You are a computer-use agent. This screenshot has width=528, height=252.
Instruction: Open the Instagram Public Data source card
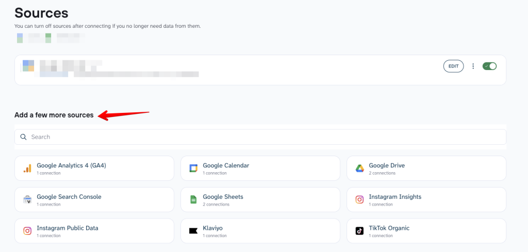click(94, 231)
